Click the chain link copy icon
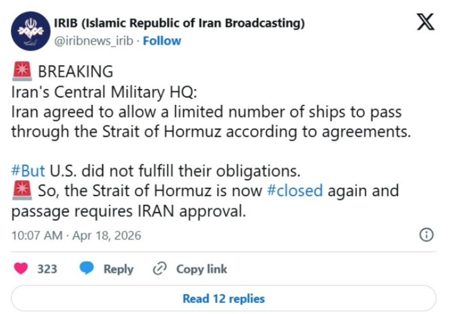The height and width of the screenshot is (314, 453). click(x=160, y=269)
